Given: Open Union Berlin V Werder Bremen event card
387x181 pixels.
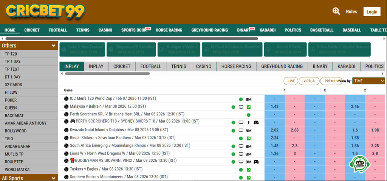Looking at the screenshot, I should (x=340, y=50).
